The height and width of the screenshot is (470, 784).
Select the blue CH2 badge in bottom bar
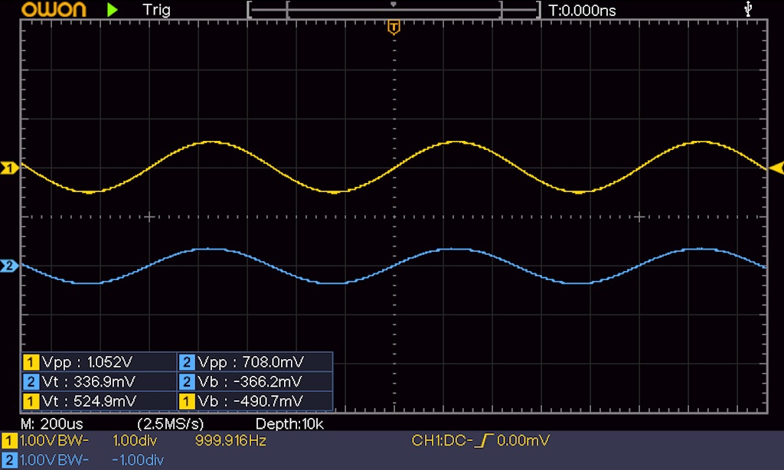click(9, 459)
